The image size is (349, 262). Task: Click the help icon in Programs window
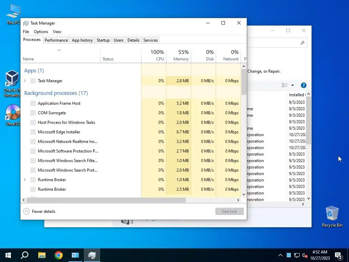[303, 85]
